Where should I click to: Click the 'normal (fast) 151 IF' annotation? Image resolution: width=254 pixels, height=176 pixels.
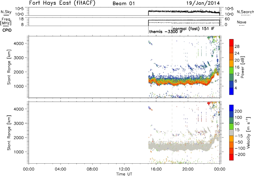194,29
